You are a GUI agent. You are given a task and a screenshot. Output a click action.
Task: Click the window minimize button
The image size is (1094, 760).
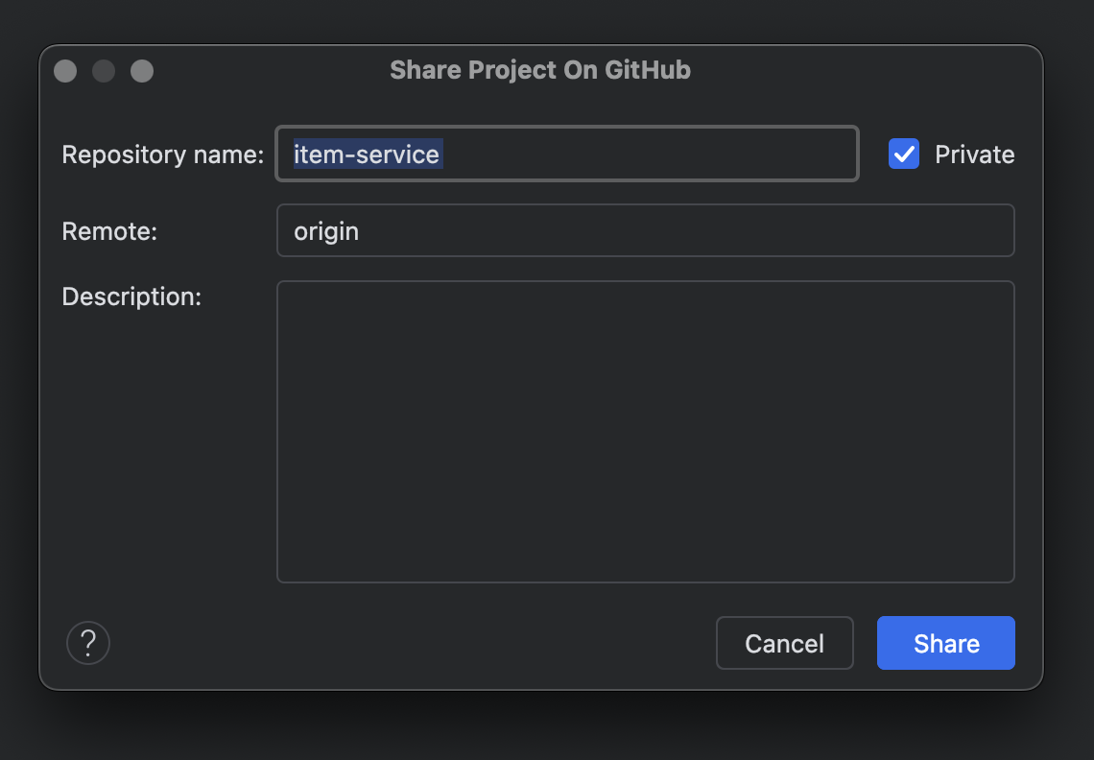click(x=104, y=71)
